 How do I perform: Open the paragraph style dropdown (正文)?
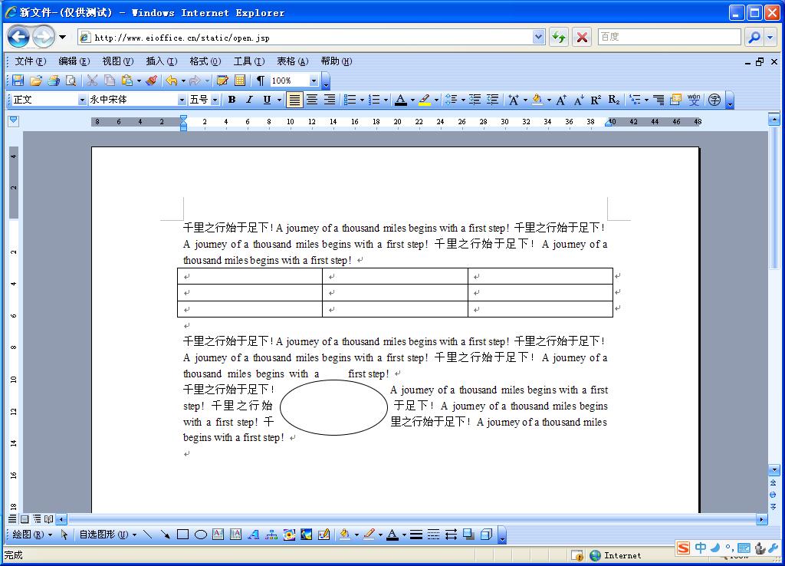(x=82, y=100)
